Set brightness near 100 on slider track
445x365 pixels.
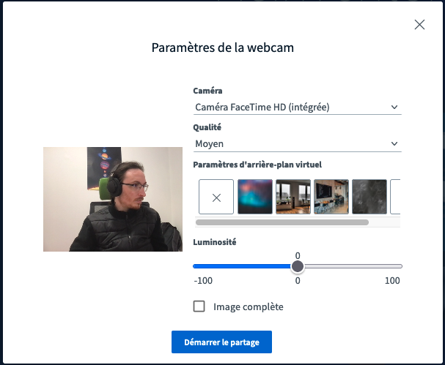pyautogui.click(x=399, y=266)
